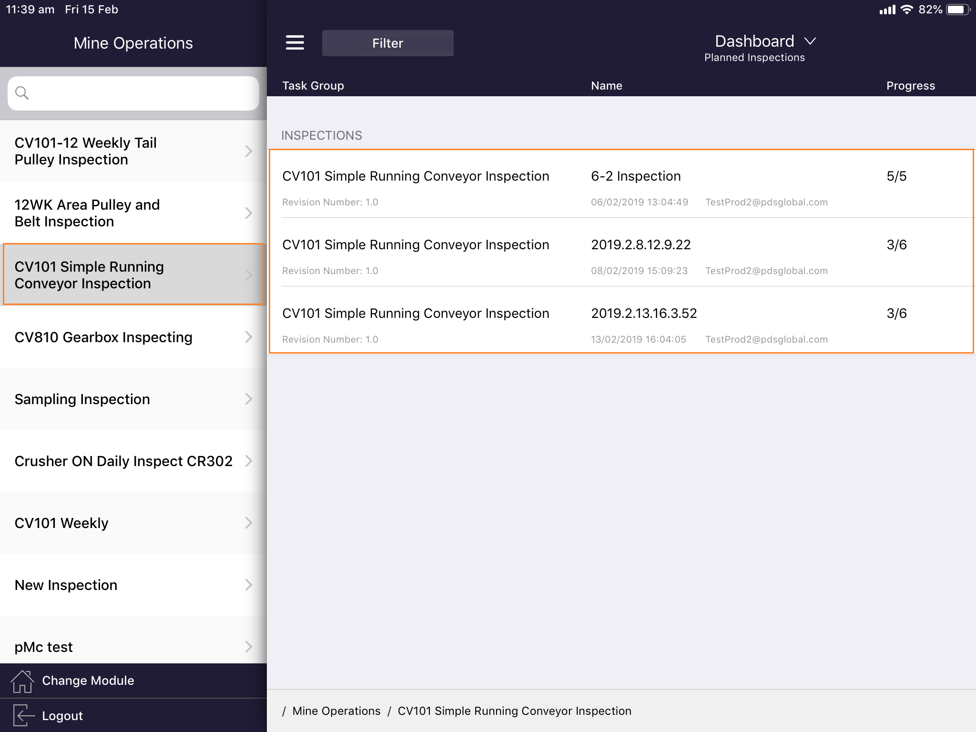This screenshot has width=976, height=732.
Task: Open the hamburger menu icon
Action: coord(295,42)
